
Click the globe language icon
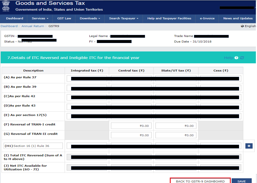tap(242, 26)
